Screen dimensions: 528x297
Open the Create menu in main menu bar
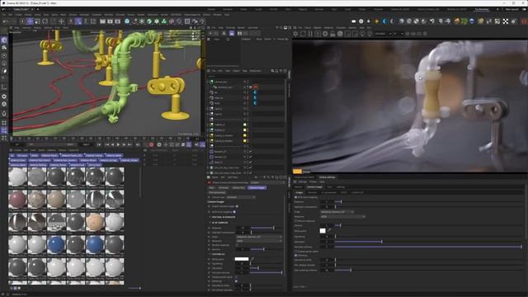(18, 15)
